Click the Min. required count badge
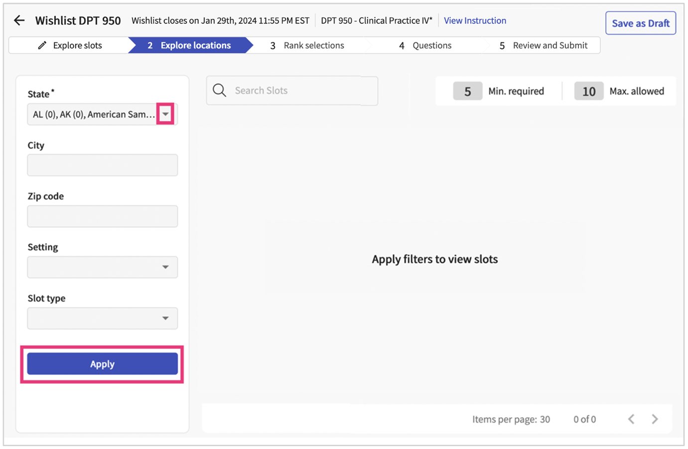This screenshot has height=449, width=688. (x=467, y=91)
